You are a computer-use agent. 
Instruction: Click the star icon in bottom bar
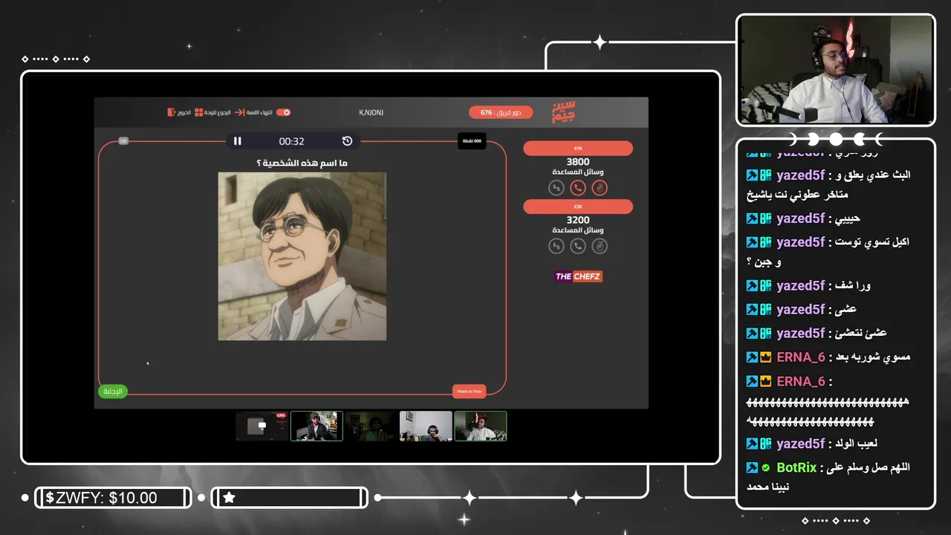230,498
